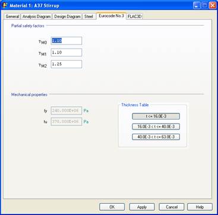Viewport: 218px width, 215px height.
Task: Click the γM0 safety factor input field
Action: click(x=66, y=41)
